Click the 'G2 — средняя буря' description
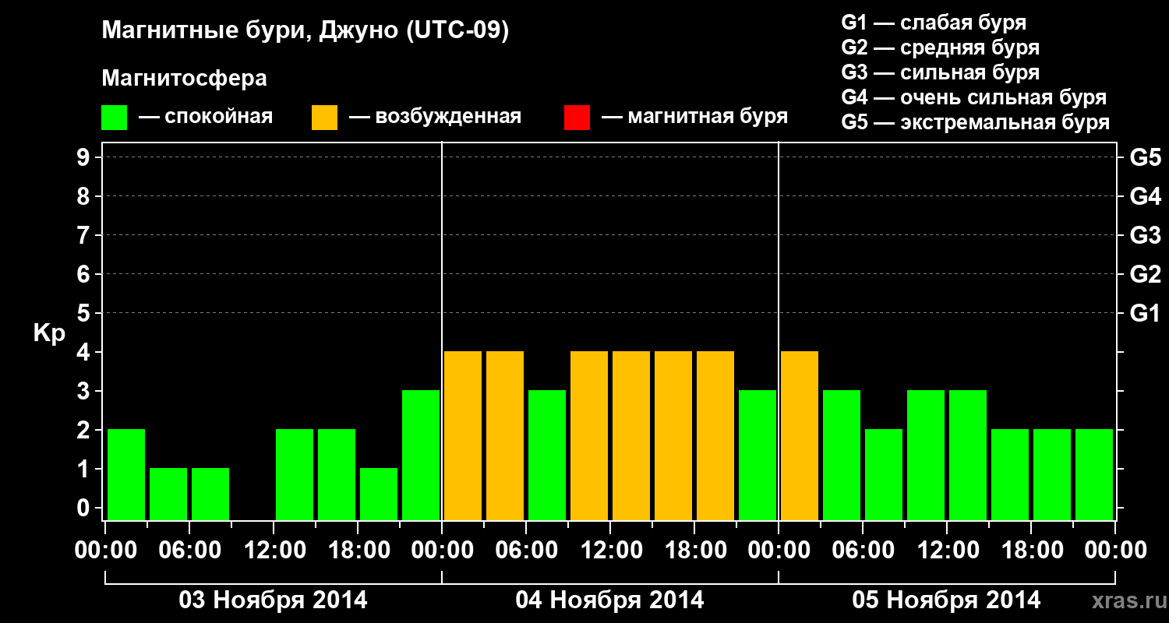Viewport: 1169px width, 623px height. [x=940, y=48]
